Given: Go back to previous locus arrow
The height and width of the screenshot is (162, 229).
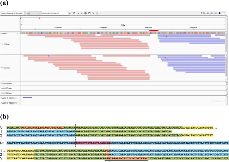Looking at the screenshot, I should click(x=78, y=13).
